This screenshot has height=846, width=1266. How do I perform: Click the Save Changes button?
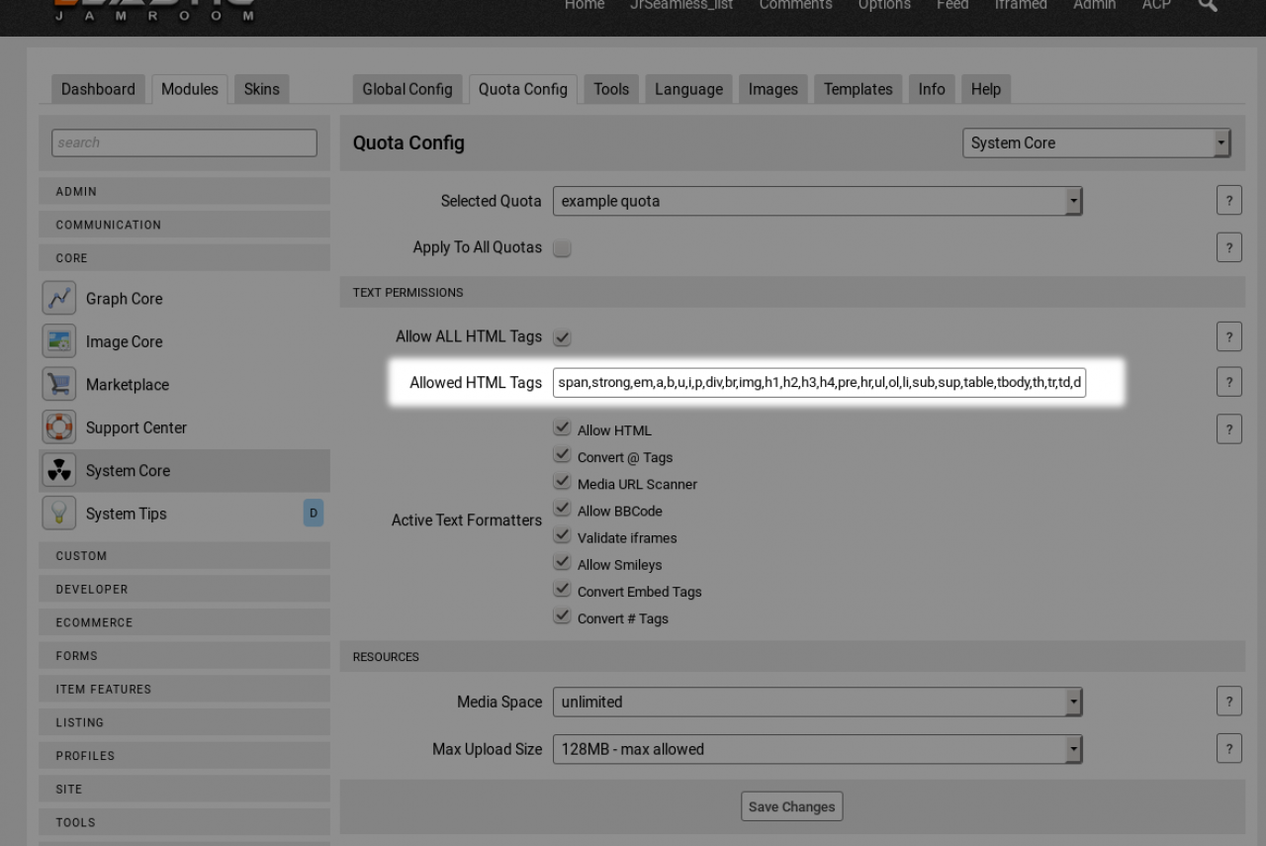(x=791, y=806)
